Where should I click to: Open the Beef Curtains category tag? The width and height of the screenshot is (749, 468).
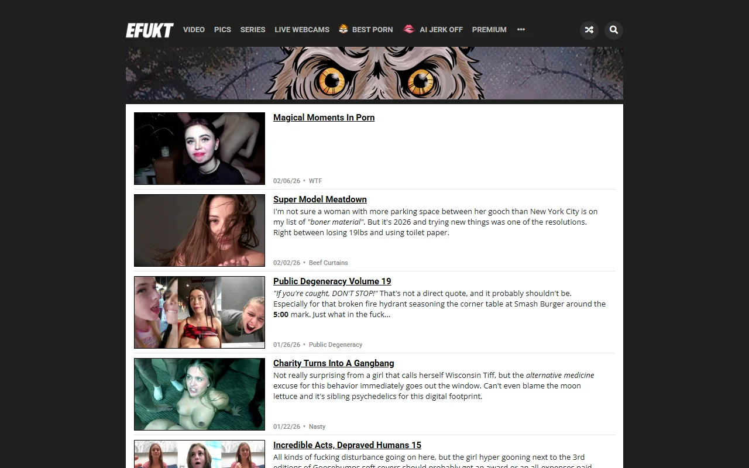328,263
